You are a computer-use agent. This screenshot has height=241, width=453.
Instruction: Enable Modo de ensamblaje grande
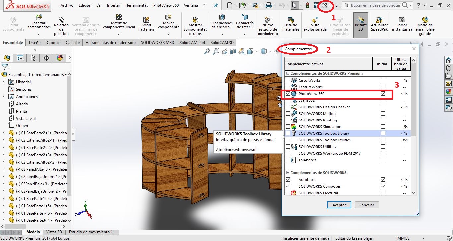pyautogui.click(x=425, y=25)
